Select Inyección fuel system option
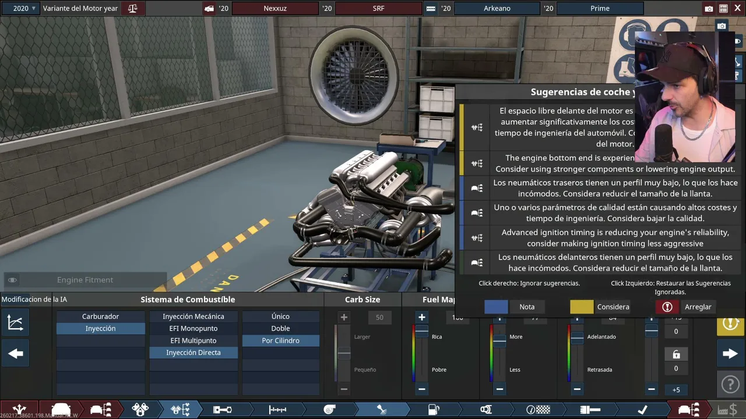The image size is (746, 419). [100, 328]
